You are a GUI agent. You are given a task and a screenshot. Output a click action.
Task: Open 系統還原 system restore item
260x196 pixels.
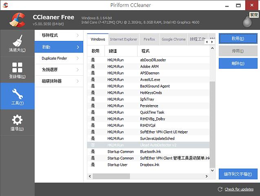(x=59, y=70)
